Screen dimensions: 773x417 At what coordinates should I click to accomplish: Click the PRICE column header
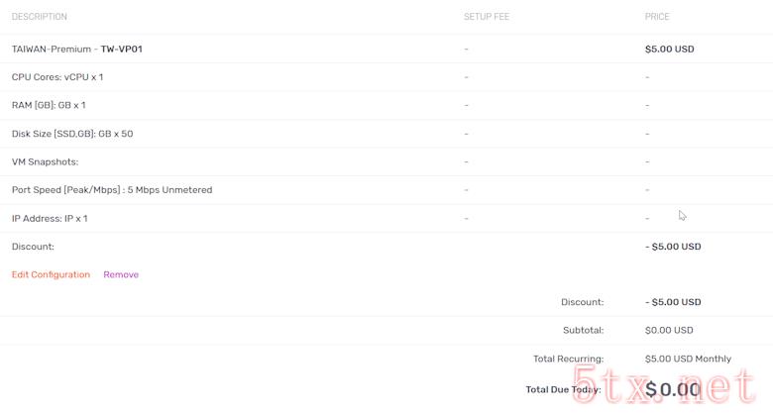pos(657,17)
